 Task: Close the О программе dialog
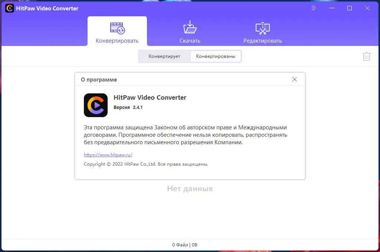click(x=294, y=79)
